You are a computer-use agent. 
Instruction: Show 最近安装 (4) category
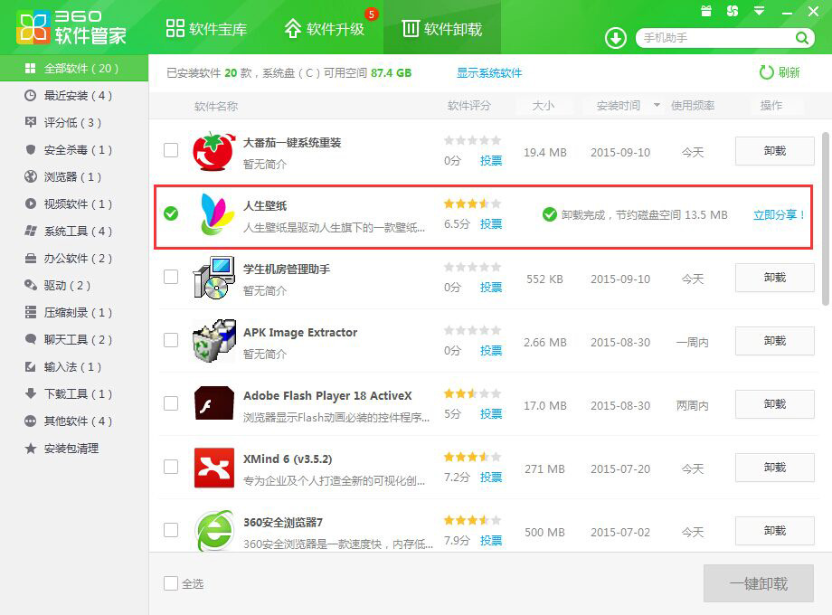(x=74, y=96)
